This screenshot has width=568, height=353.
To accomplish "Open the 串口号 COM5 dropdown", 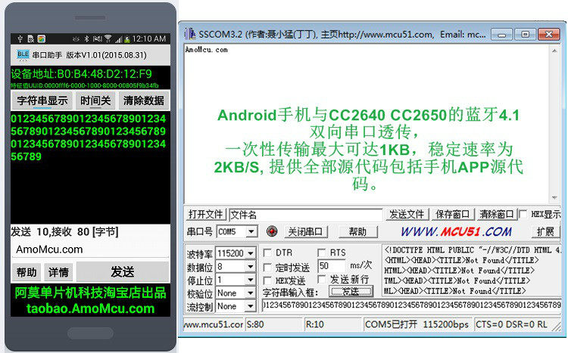I will pyautogui.click(x=251, y=231).
